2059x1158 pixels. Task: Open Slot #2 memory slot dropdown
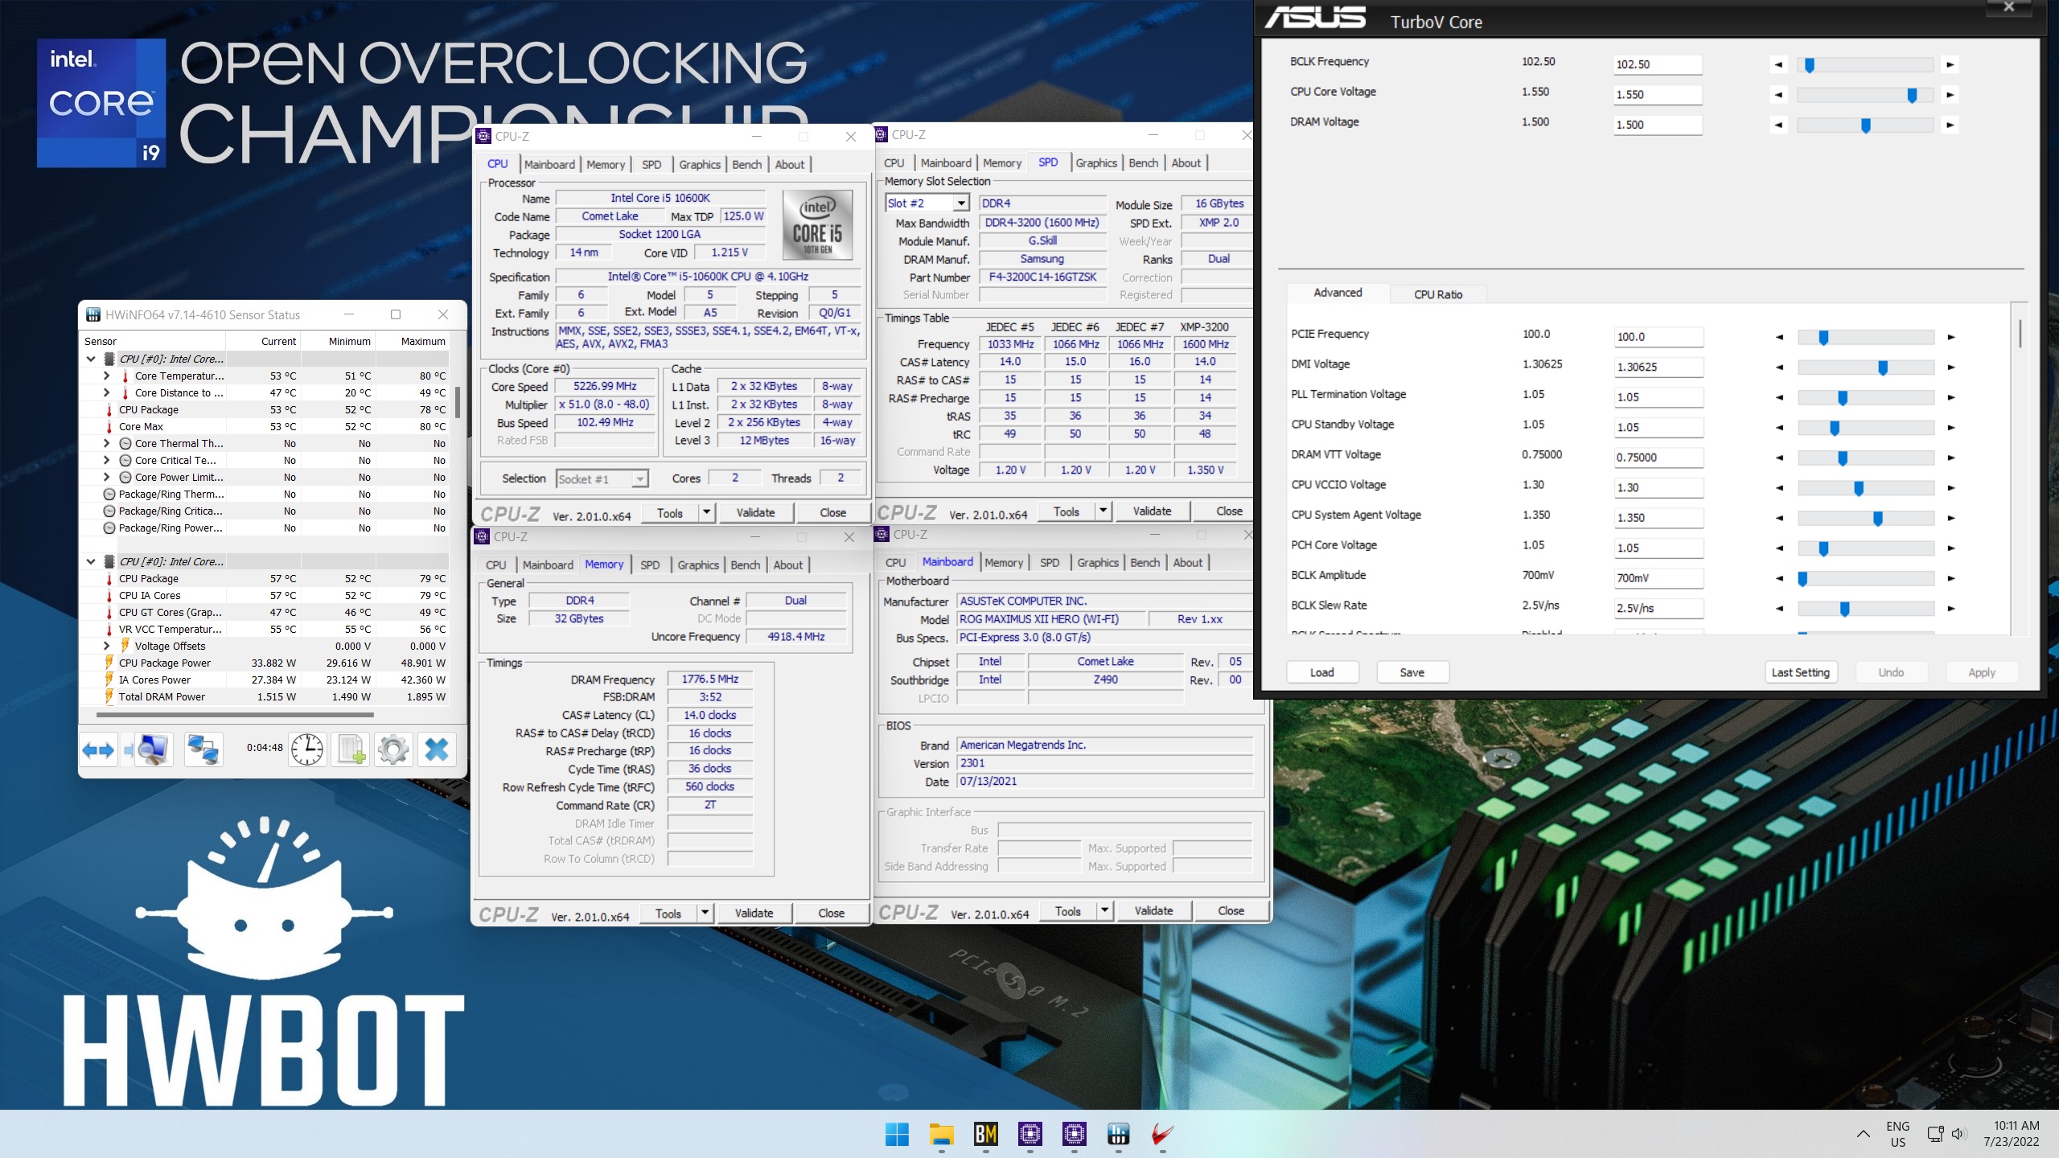960,203
